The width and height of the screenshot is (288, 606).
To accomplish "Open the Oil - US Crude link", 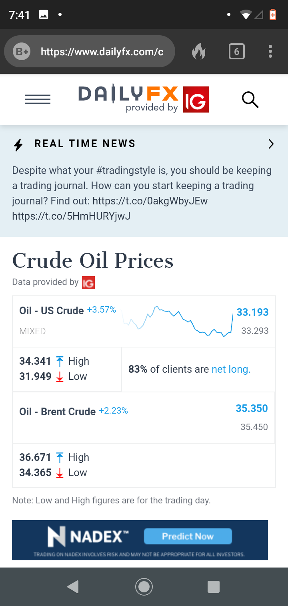I will point(52,311).
